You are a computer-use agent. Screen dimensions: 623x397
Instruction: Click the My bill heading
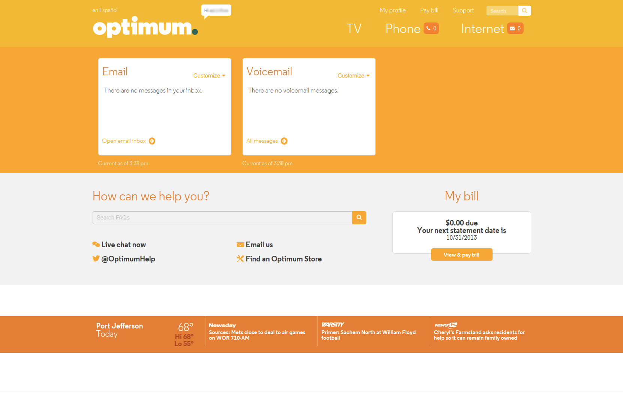pyautogui.click(x=461, y=196)
